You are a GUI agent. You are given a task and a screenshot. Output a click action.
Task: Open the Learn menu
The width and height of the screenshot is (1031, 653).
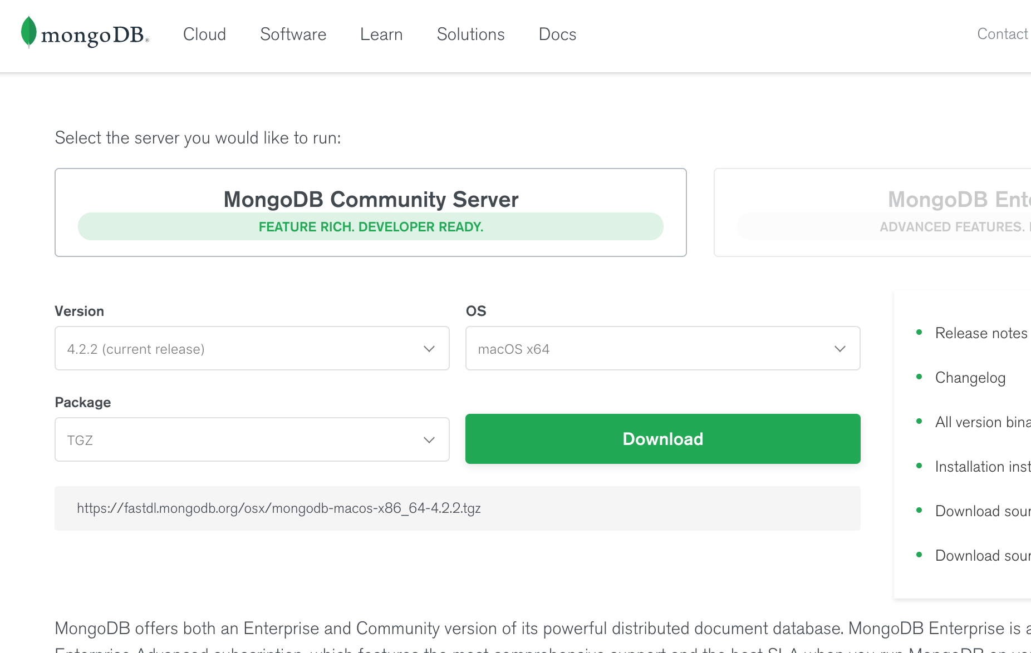tap(381, 34)
